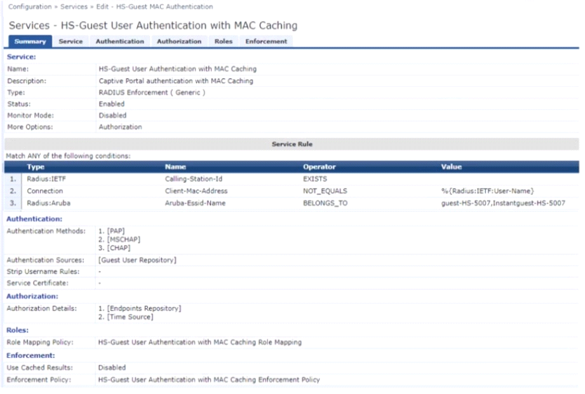Open the Summary tab
Viewport: 585px width, 394px height.
[30, 41]
